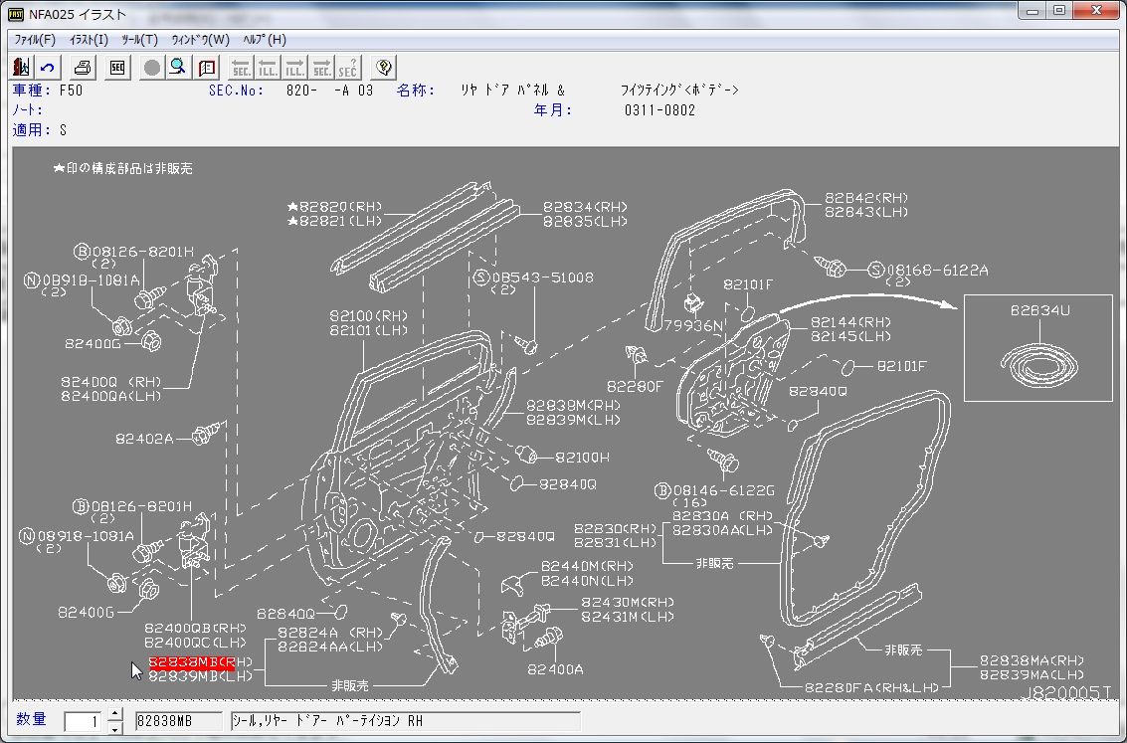The height and width of the screenshot is (743, 1127).
Task: Click part label 82280FA(RH&LH)
Action: 871,687
